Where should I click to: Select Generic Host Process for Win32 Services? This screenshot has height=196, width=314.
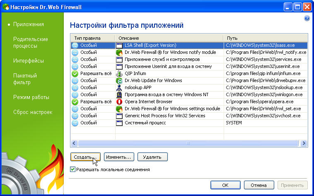(165, 116)
